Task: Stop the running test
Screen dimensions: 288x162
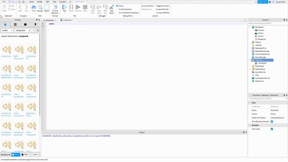Action: (x=85, y=8)
